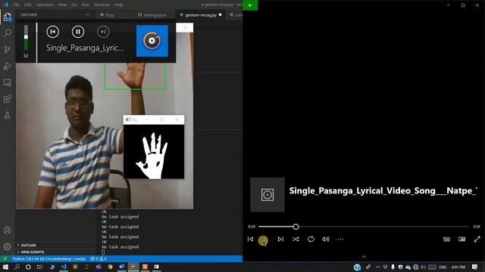Open the Run menu

(x=86, y=5)
